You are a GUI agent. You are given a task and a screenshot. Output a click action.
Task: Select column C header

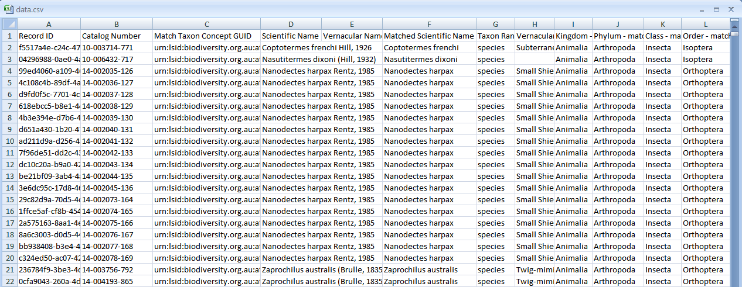pyautogui.click(x=206, y=24)
